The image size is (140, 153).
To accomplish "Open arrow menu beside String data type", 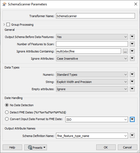I will pyautogui.click(x=132, y=82).
